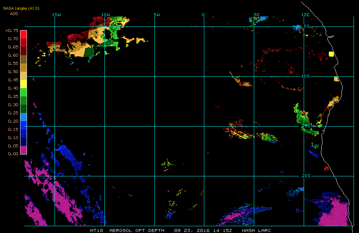Click the 5E longitude label

point(257,15)
